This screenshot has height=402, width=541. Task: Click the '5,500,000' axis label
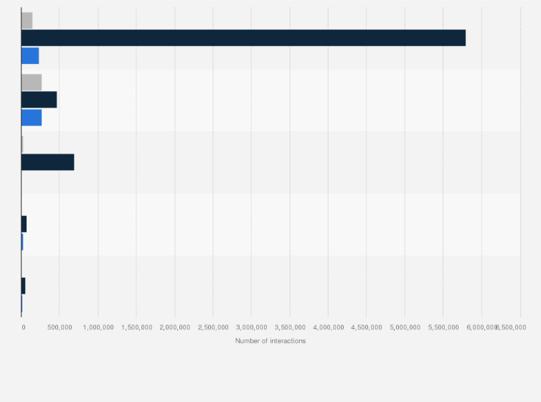[x=443, y=327]
